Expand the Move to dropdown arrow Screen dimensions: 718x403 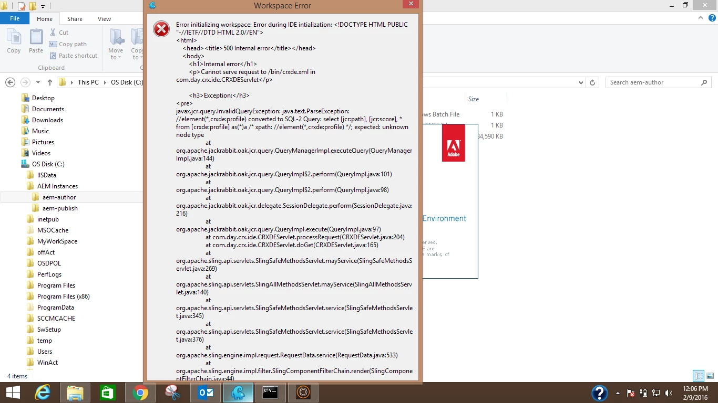click(120, 57)
